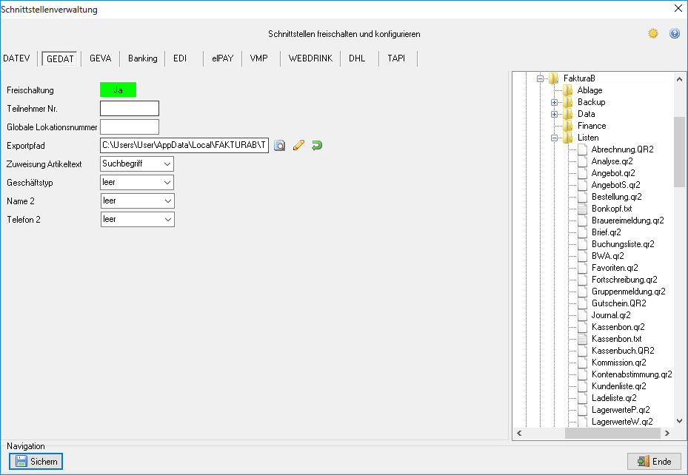
Task: Switch to the TAPI tab
Action: pos(396,58)
